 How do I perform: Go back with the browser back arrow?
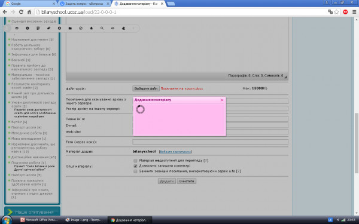click(5, 12)
